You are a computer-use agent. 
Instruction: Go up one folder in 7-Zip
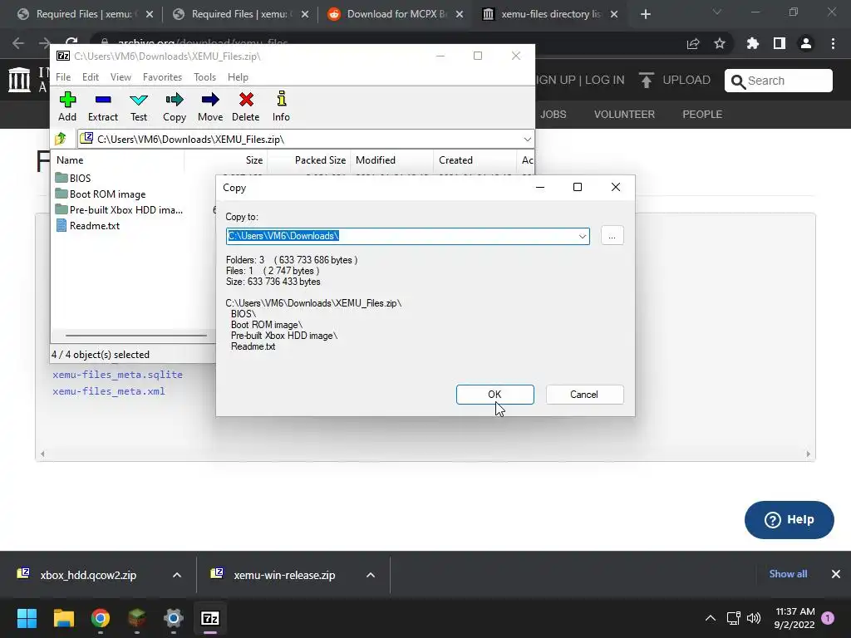[x=60, y=139]
